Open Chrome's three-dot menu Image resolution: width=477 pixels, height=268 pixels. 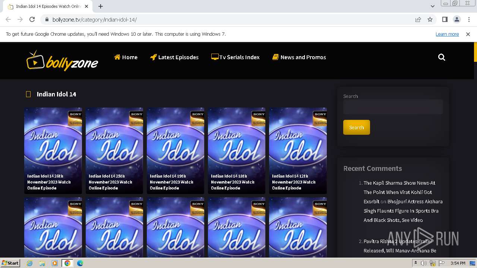tap(469, 20)
